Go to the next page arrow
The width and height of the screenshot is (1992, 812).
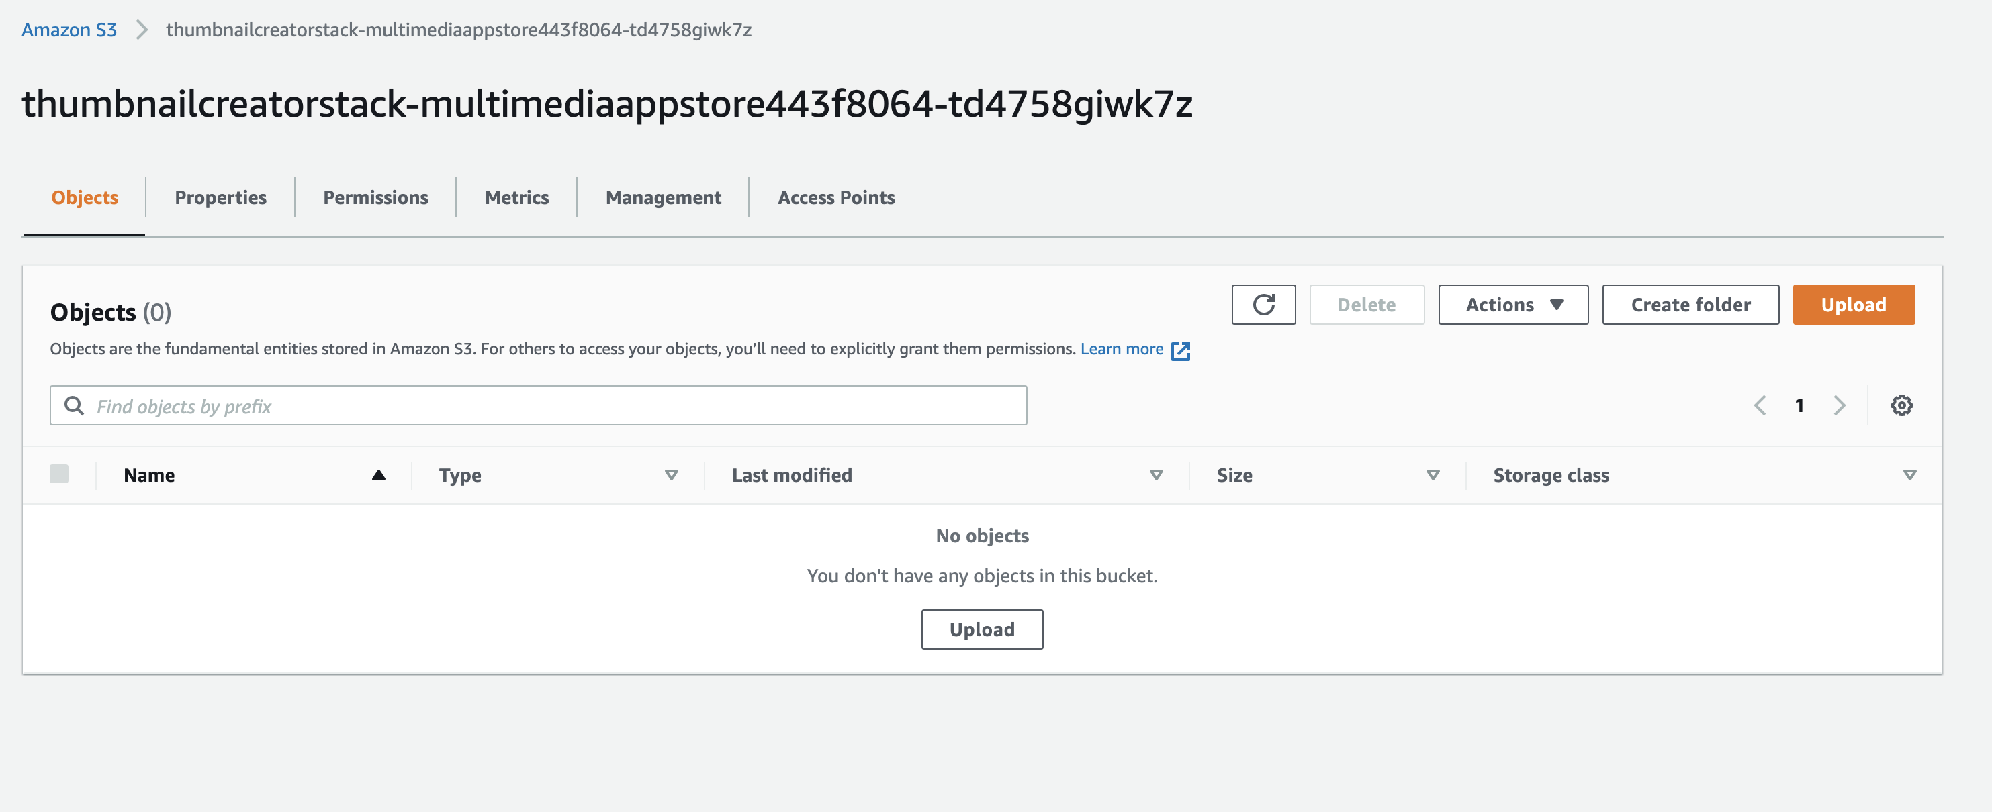point(1839,405)
